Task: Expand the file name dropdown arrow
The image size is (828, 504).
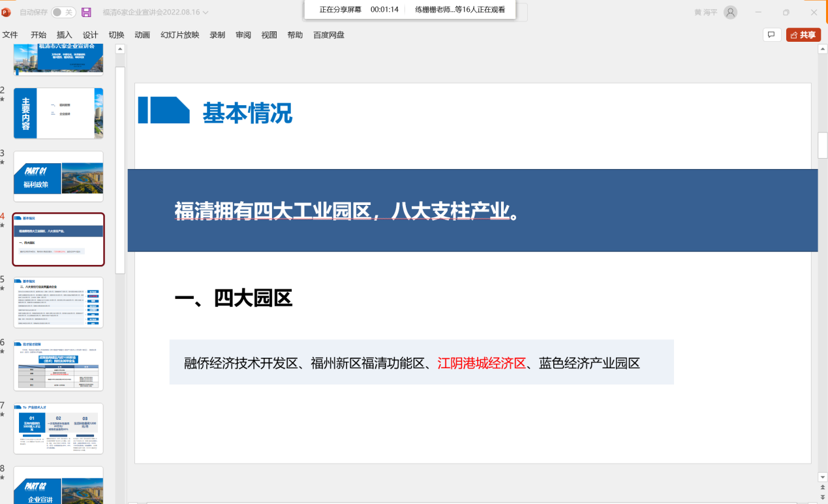Action: 206,12
